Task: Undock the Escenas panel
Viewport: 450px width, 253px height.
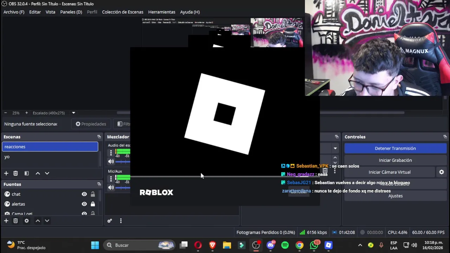Action: [99, 137]
